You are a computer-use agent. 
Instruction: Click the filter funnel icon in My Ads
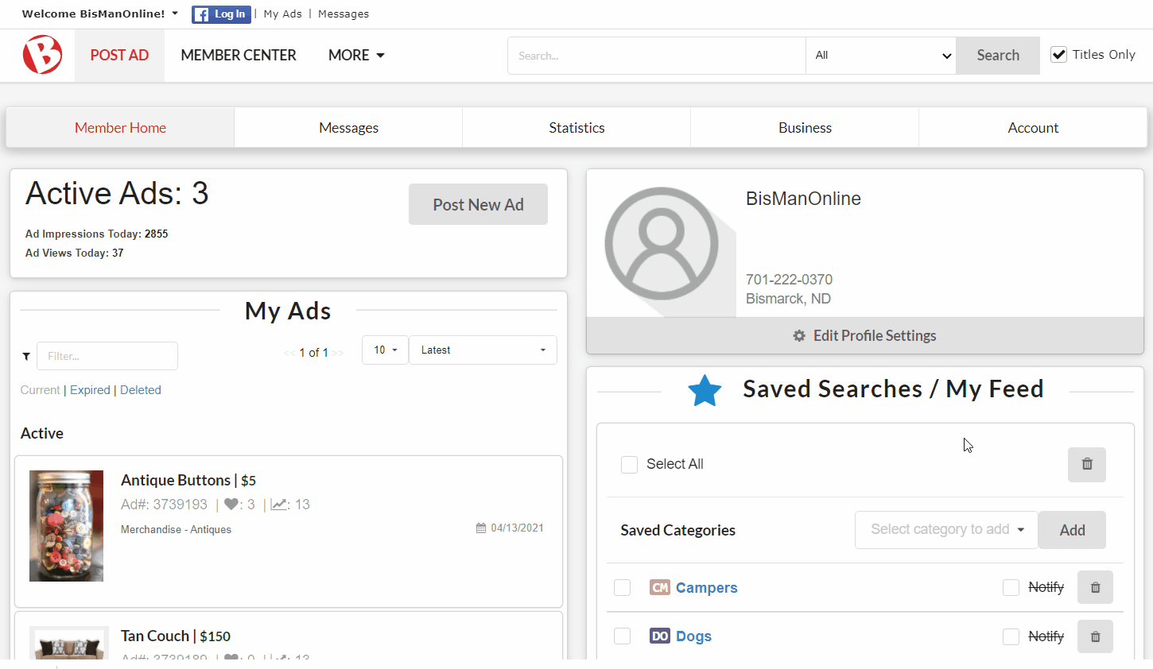click(x=26, y=356)
